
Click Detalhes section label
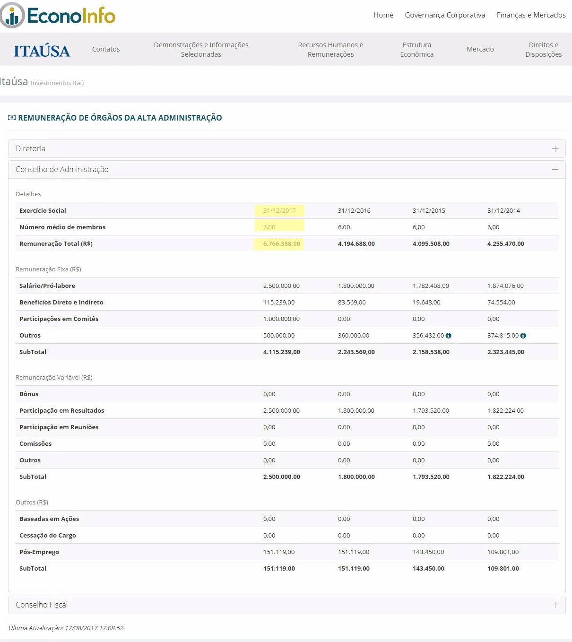[28, 194]
